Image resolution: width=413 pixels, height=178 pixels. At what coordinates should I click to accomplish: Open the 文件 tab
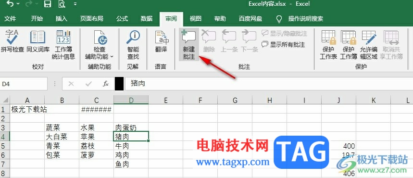coord(11,19)
